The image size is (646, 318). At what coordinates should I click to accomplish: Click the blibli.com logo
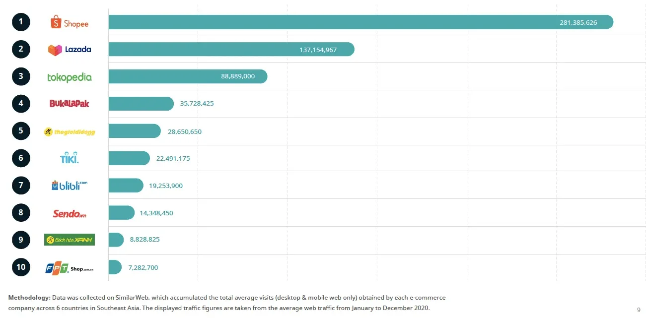[x=70, y=186]
